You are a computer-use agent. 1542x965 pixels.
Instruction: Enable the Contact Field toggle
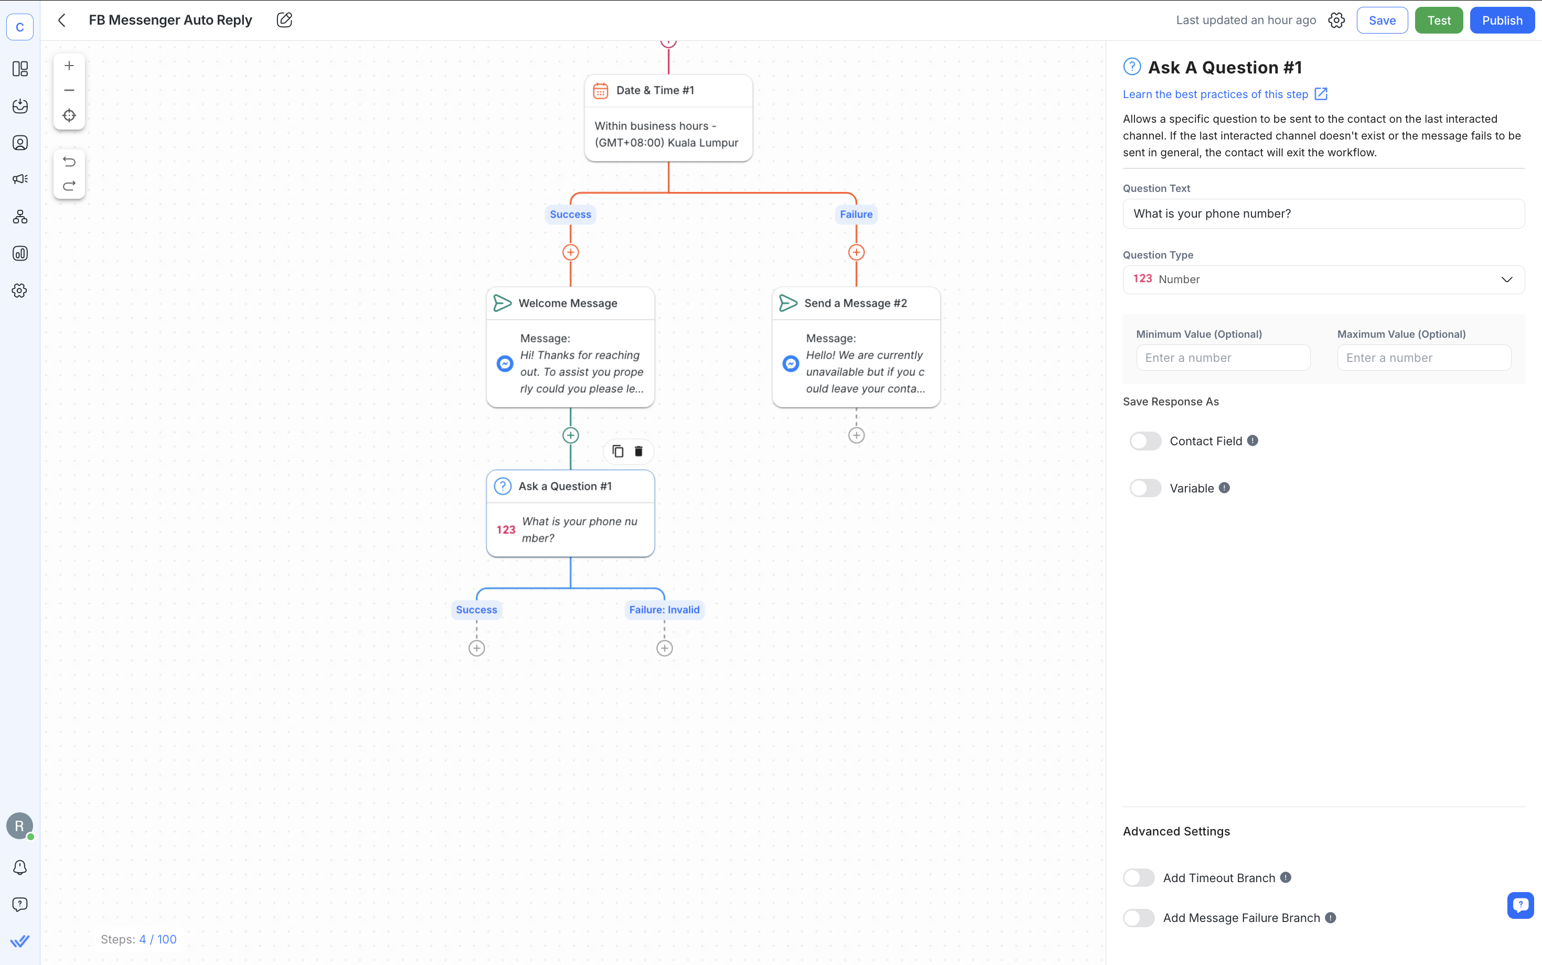click(1144, 441)
